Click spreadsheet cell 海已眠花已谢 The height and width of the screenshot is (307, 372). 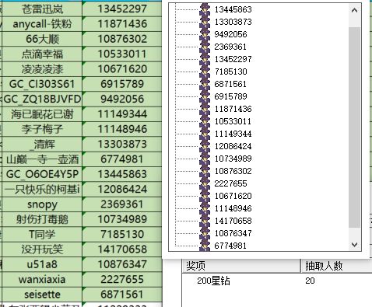click(x=42, y=114)
